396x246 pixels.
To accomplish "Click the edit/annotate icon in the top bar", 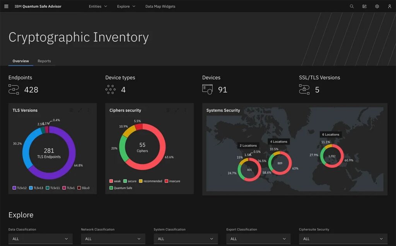I will [x=364, y=6].
